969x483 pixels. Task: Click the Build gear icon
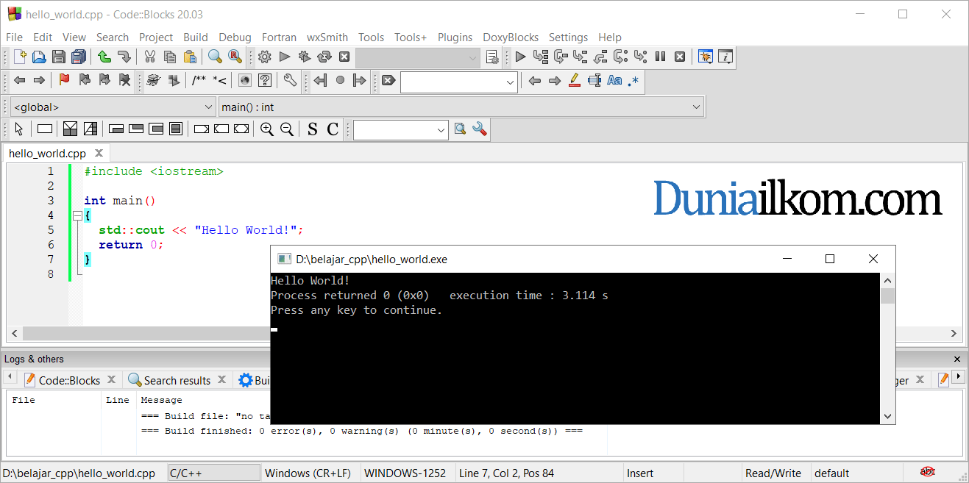264,57
